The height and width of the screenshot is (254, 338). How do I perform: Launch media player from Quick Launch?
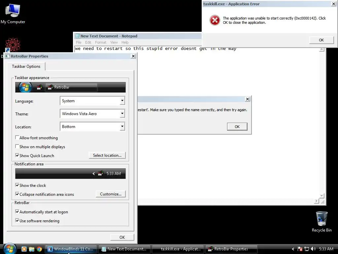click(24, 249)
